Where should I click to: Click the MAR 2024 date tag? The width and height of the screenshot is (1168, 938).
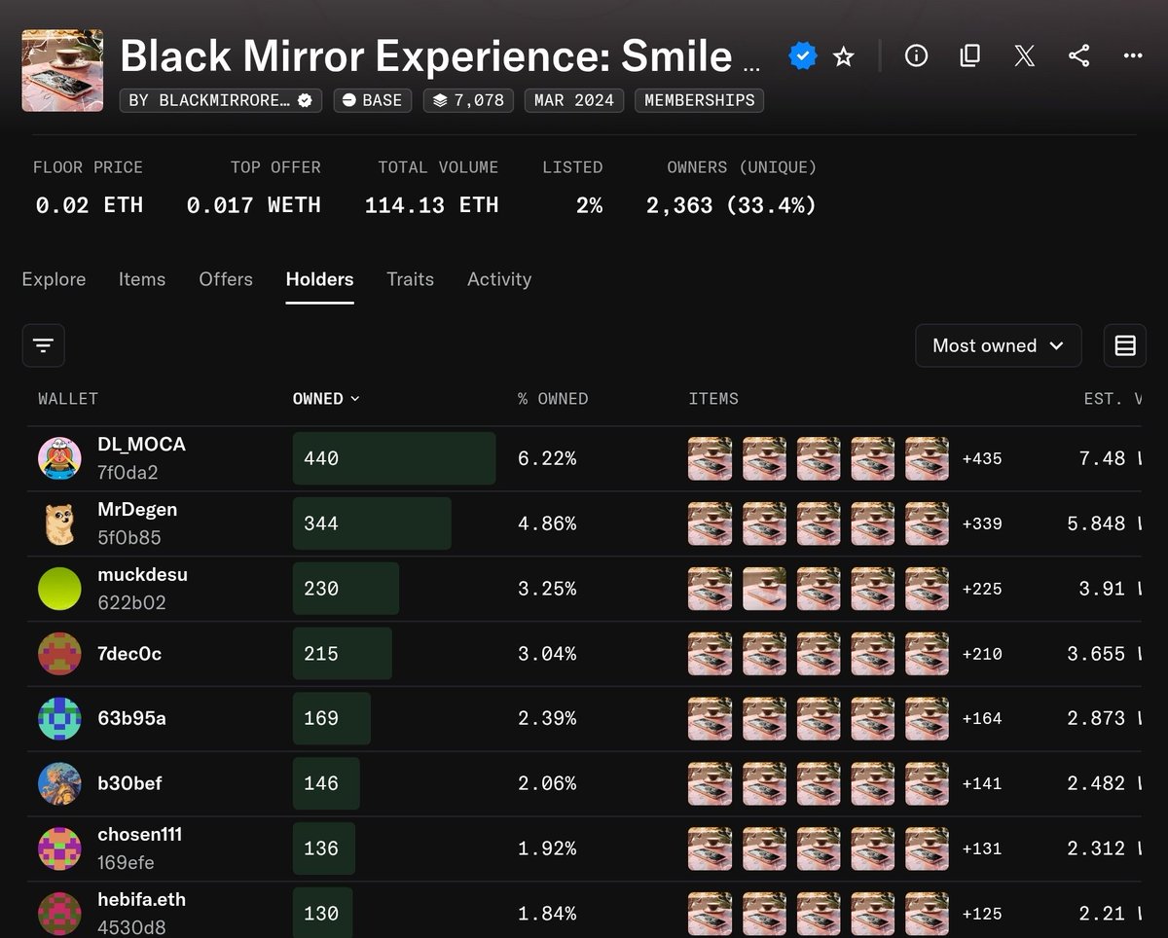[574, 100]
